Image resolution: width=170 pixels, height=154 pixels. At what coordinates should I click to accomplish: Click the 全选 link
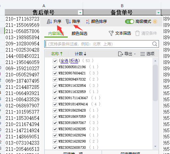click(x=64, y=61)
